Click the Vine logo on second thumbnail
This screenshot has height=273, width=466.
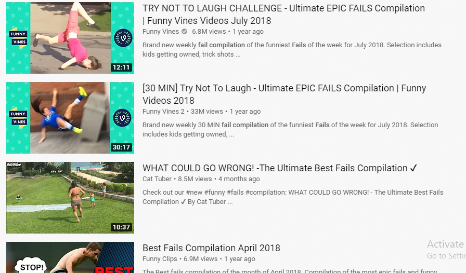122,117
